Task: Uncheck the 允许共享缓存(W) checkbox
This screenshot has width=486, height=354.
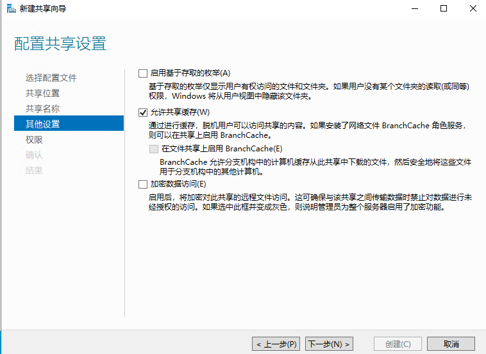Action: [x=143, y=113]
